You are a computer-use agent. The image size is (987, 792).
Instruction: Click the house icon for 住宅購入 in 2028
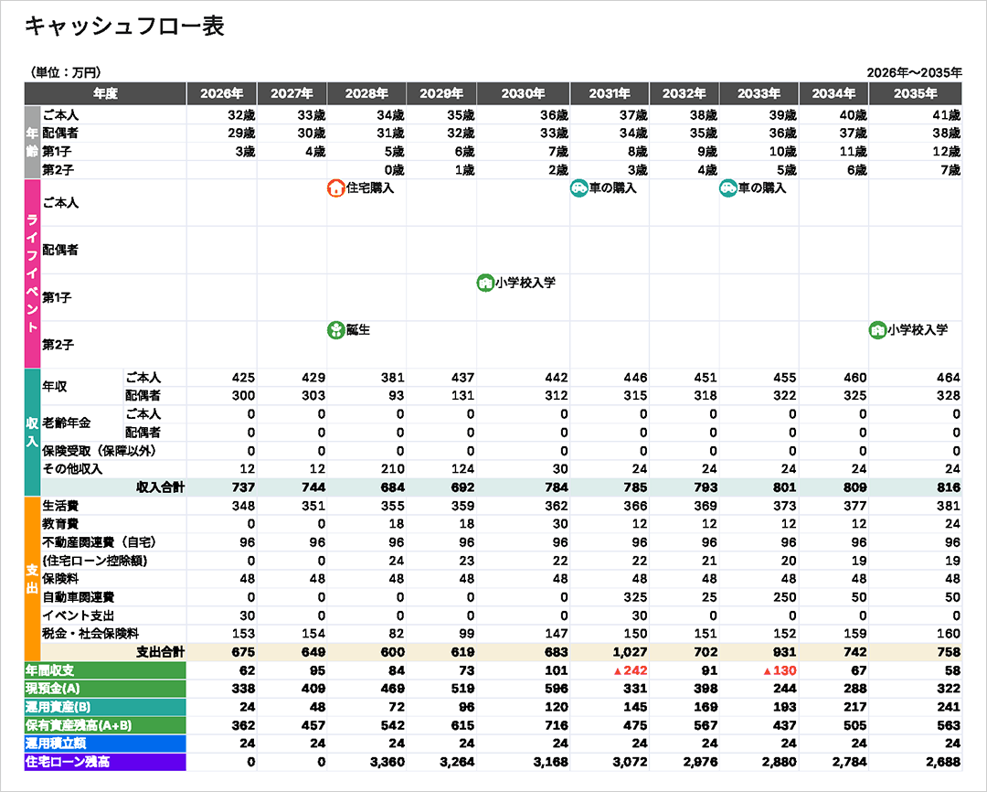[336, 187]
